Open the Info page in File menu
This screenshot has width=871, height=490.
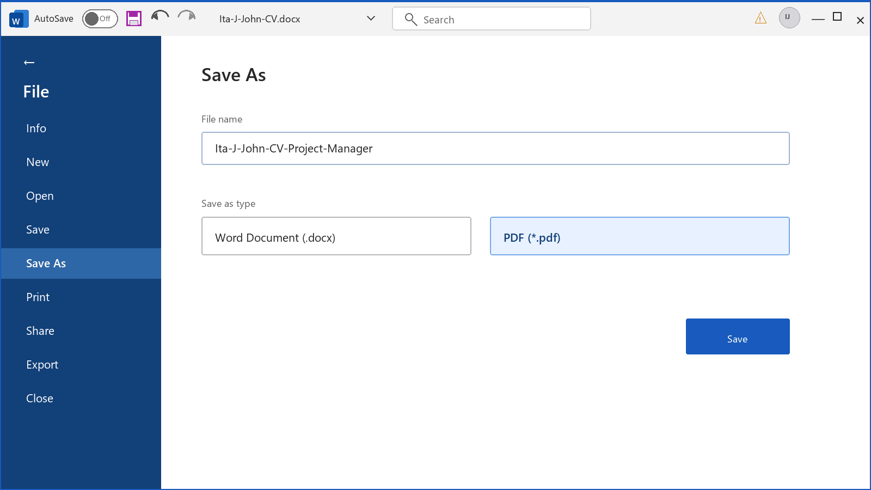pyautogui.click(x=81, y=128)
